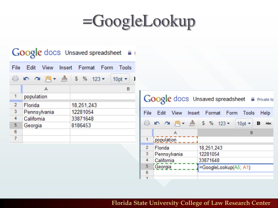Viewport: 278px width, 208px height.
Task: Click the Private to link in right spreadsheet
Action: click(x=265, y=100)
